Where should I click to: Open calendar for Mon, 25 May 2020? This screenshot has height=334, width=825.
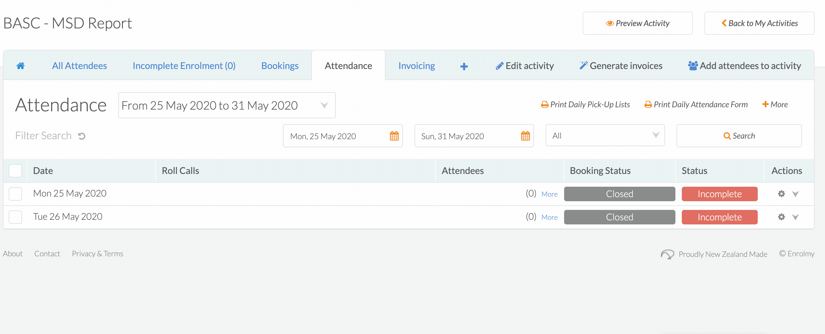pyautogui.click(x=394, y=136)
